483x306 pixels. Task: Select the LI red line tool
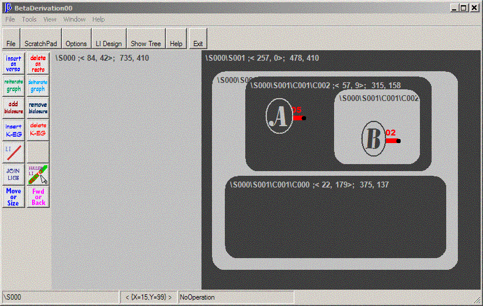pyautogui.click(x=13, y=152)
